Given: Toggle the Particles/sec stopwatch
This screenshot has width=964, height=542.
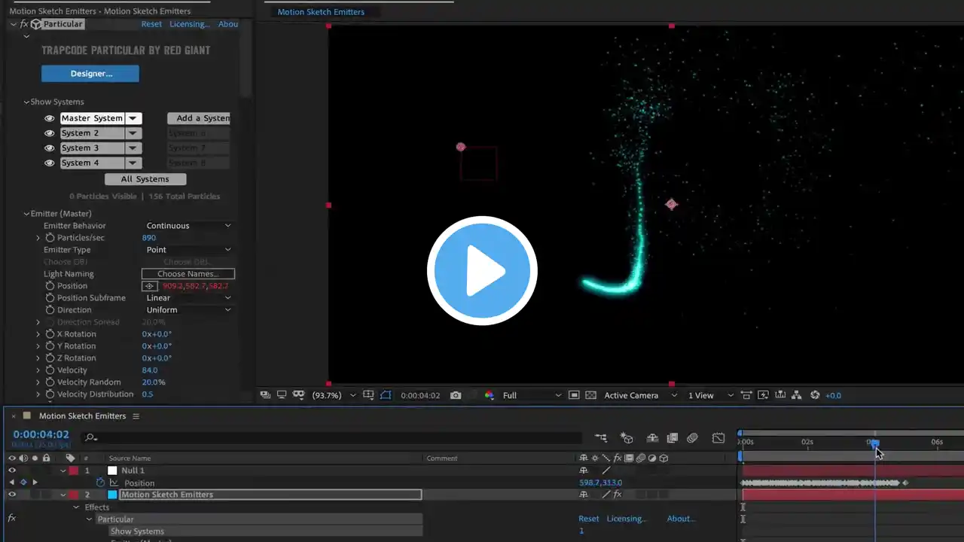Looking at the screenshot, I should [x=50, y=238].
